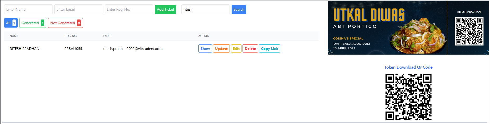Focus the Enter Email field
490x124 pixels.
tap(79, 9)
